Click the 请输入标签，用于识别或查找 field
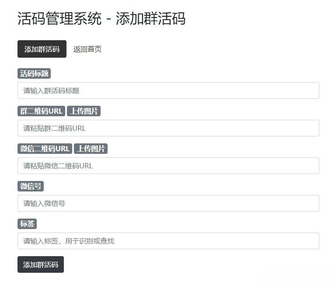 tap(168, 241)
